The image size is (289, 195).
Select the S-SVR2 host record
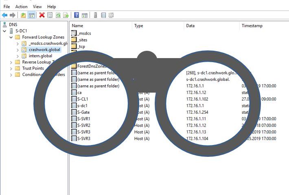pos(84,126)
